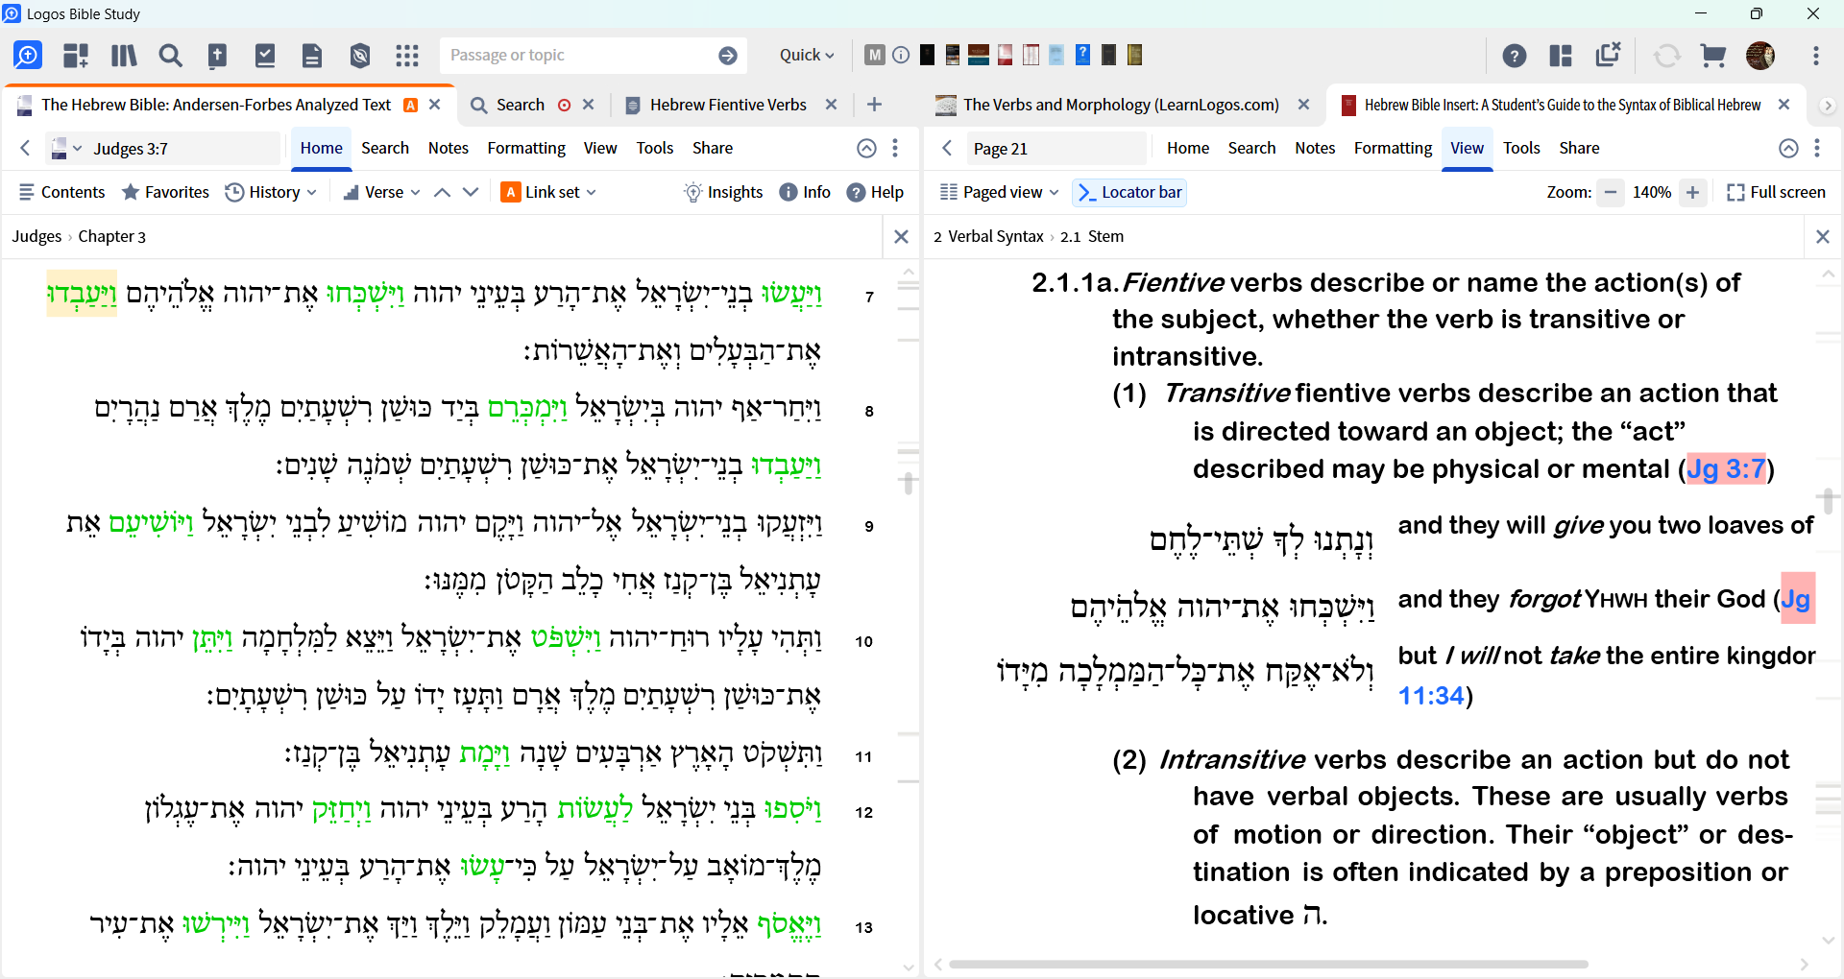Open the Insights lightbulb in the Hebrew Bible panel
1844x979 pixels.
tap(723, 192)
